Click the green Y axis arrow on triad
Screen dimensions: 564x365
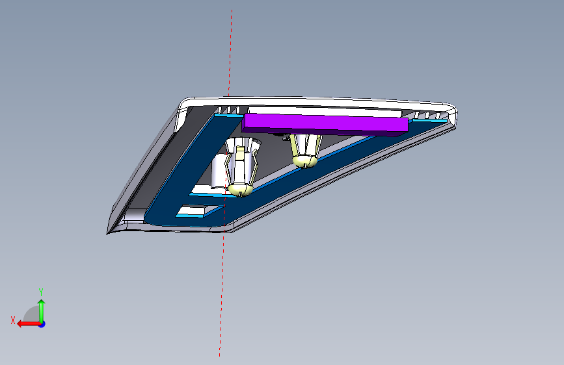coord(42,311)
